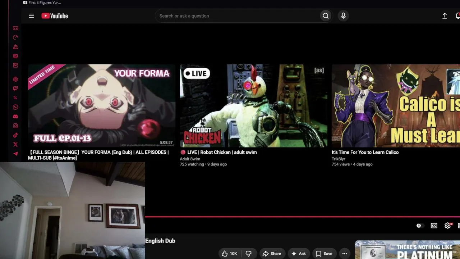Open the M-labeled icon in sidebar
The image size is (460, 259).
tap(15, 65)
